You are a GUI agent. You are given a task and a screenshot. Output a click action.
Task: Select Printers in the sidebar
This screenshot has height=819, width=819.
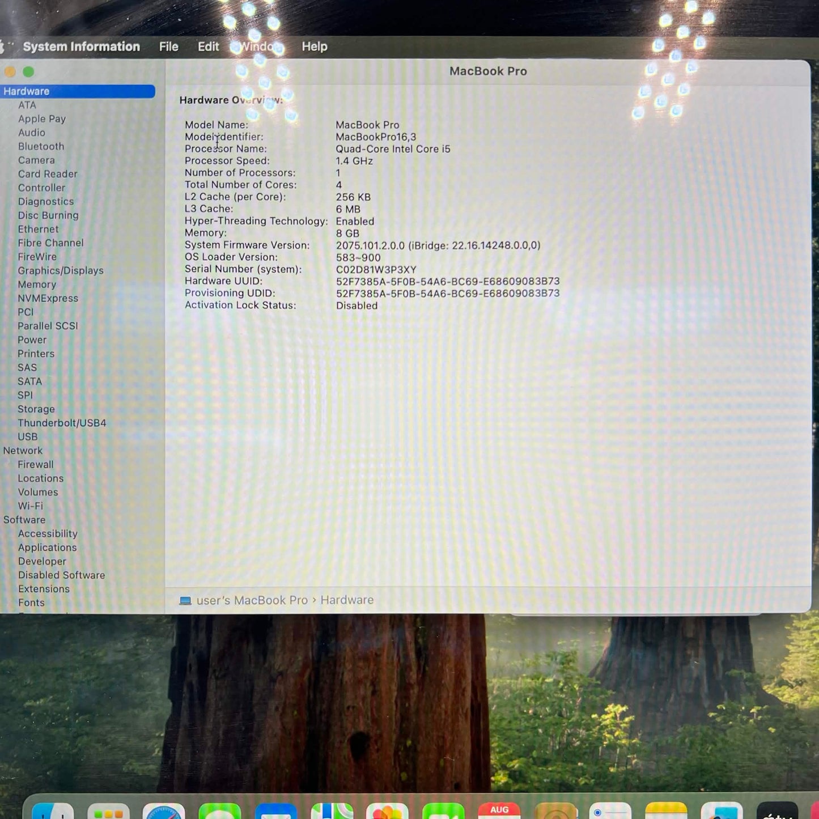pyautogui.click(x=36, y=354)
